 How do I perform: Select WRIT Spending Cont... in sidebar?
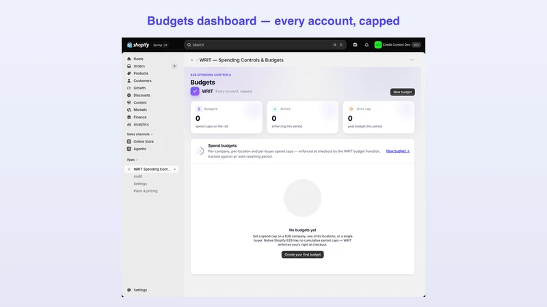[x=151, y=169]
